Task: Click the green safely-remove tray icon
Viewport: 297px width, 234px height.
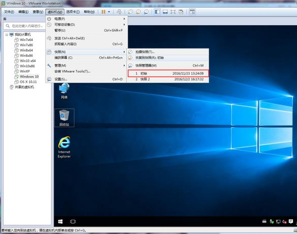Action: [271, 221]
